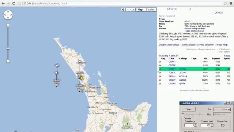The image size is (234, 132).
Task: Click Powered by Virtual Radar Server link
Action: [x=195, y=91]
